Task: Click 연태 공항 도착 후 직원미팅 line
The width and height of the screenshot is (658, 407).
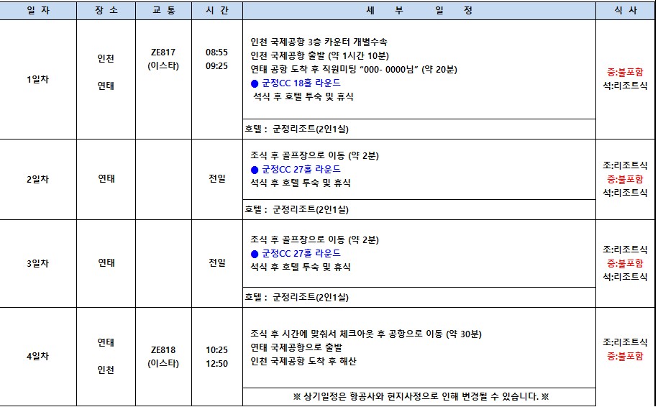Action: pos(354,70)
